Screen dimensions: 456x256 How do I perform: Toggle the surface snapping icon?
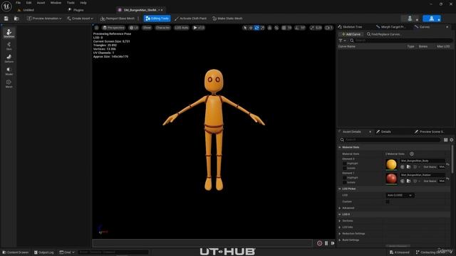tap(276, 28)
